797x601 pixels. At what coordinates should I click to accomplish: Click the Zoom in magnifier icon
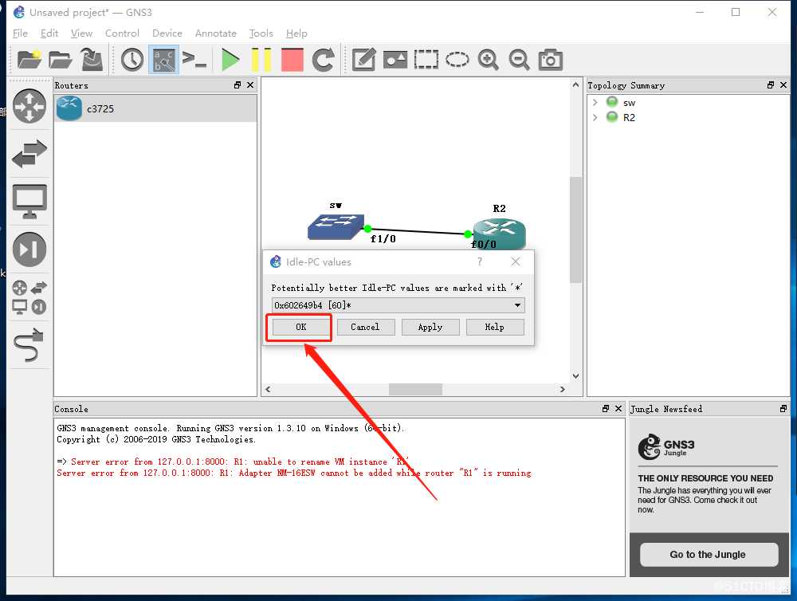[488, 60]
